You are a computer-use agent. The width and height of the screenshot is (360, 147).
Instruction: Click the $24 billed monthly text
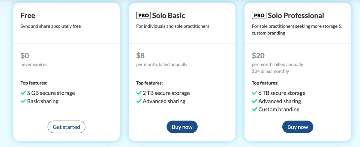270,71
